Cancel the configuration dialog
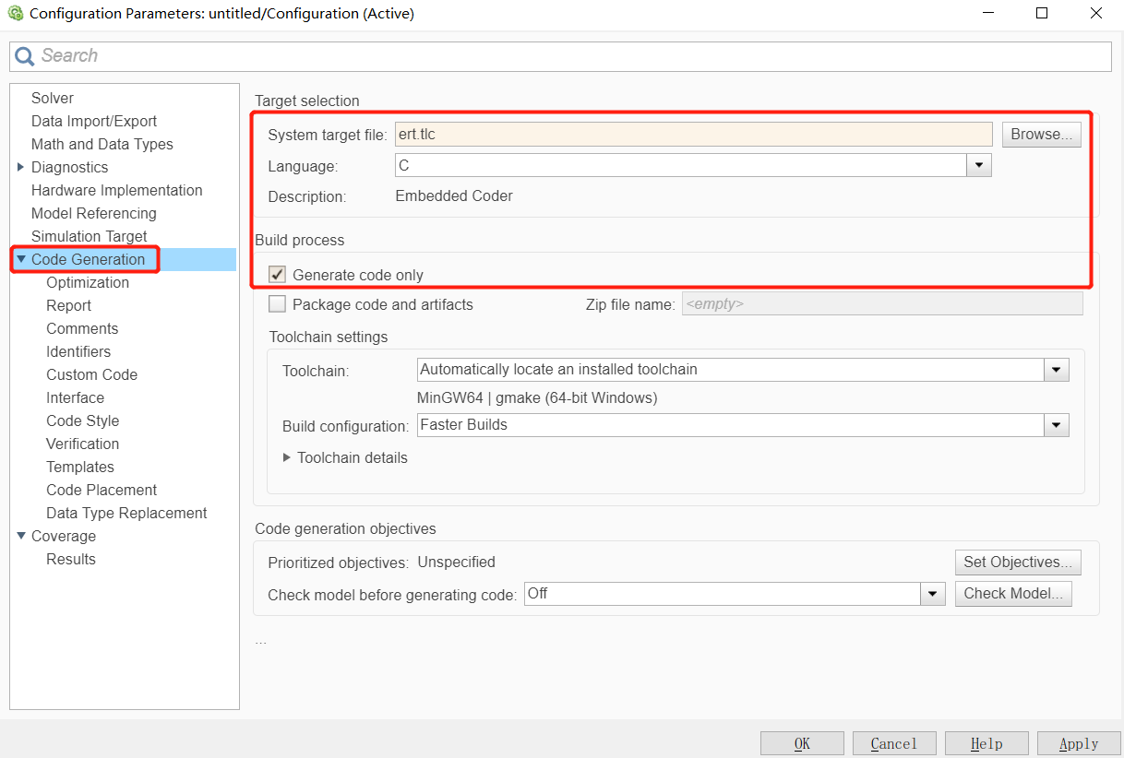1124x758 pixels. point(894,743)
